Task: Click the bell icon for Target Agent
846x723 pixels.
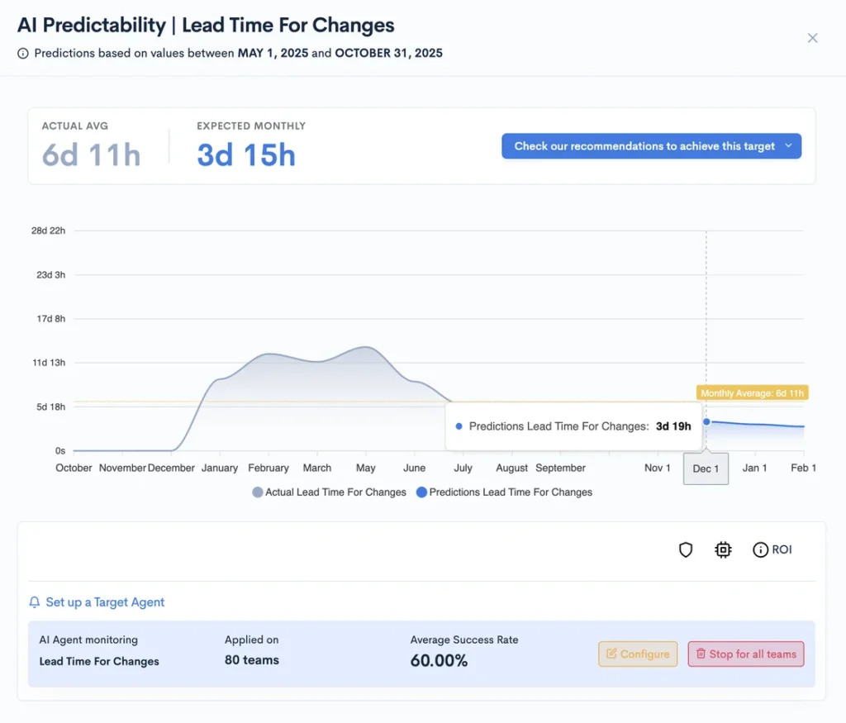Action: coord(35,602)
